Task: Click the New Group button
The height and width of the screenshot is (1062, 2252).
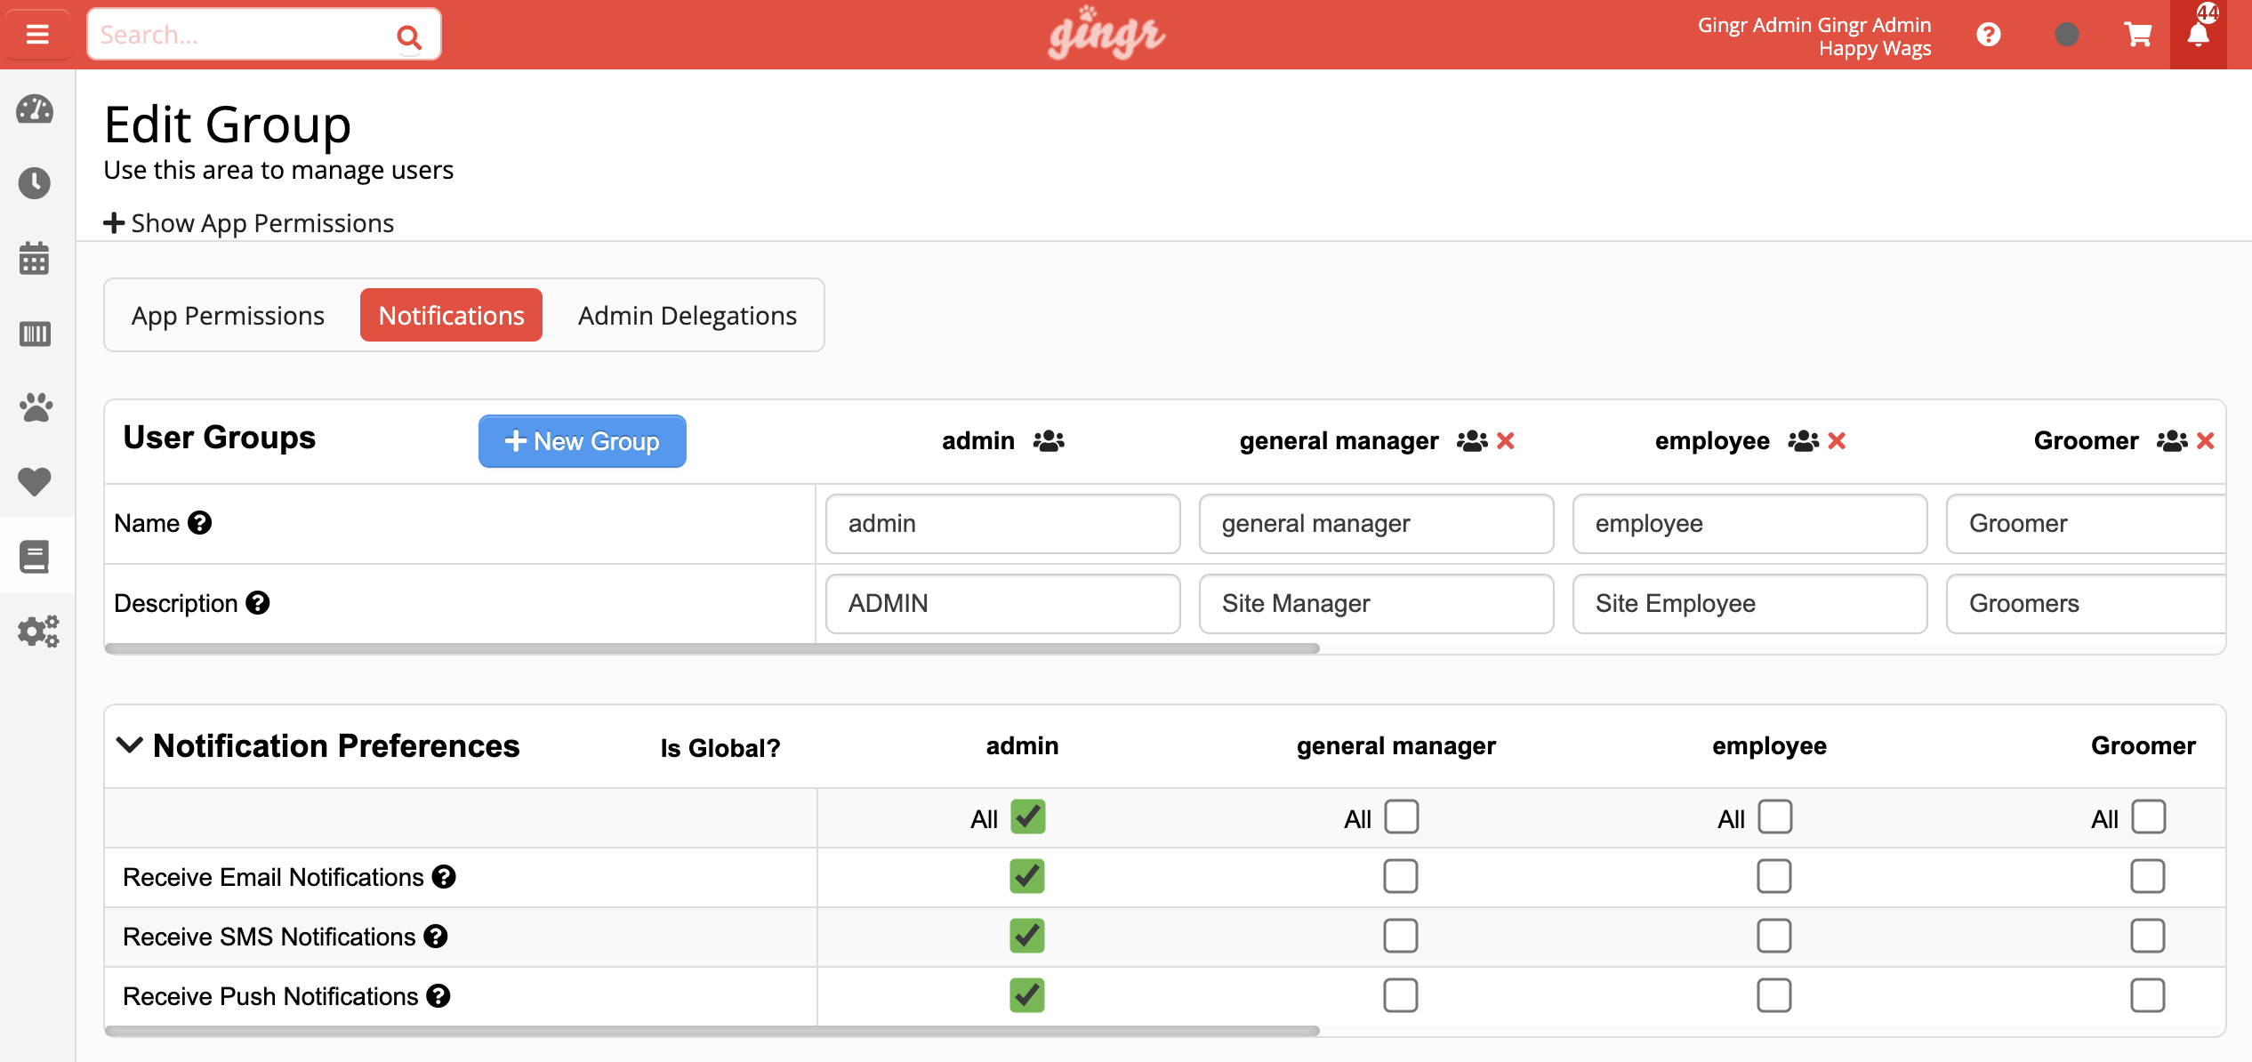Action: pyautogui.click(x=583, y=441)
